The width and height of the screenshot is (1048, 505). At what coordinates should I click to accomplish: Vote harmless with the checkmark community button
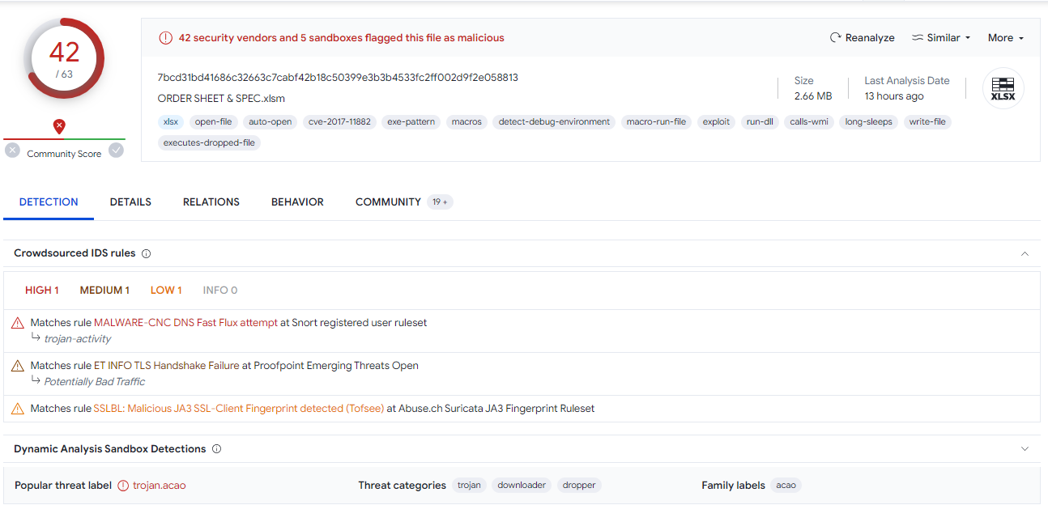117,150
